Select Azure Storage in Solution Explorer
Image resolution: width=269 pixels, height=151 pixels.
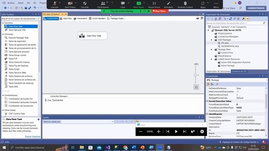point(228,65)
